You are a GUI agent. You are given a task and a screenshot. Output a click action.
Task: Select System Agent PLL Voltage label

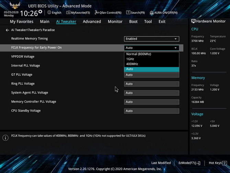coord(30,93)
